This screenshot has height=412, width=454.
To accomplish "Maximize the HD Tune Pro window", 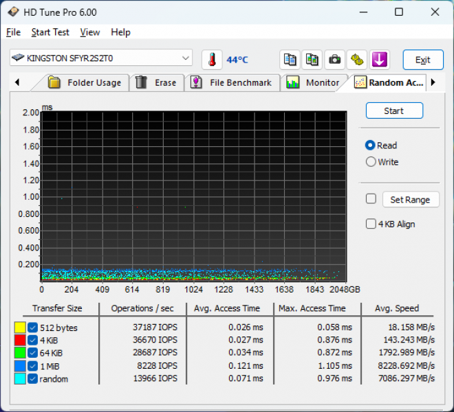I will tap(399, 12).
